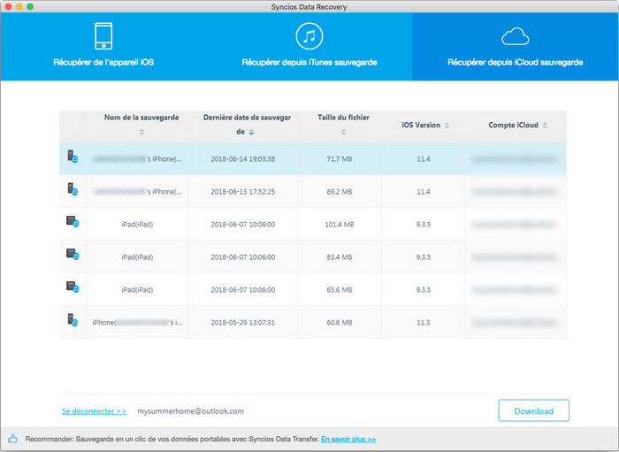
Task: Click the iTunes music note icon
Action: click(x=309, y=36)
